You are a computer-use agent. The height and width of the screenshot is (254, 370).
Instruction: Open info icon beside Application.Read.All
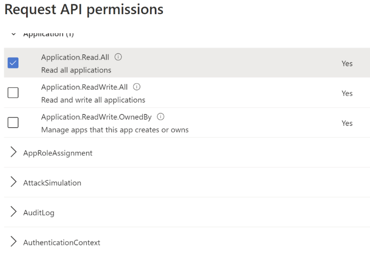118,57
